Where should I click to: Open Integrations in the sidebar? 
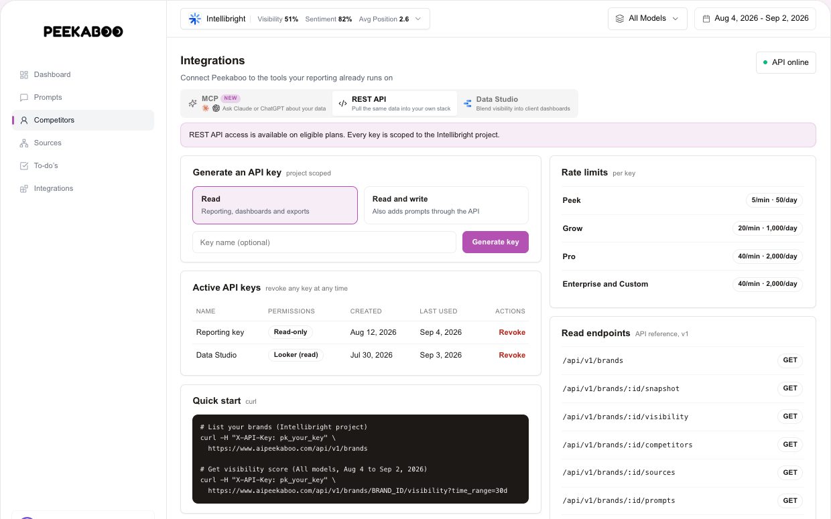click(x=83, y=189)
